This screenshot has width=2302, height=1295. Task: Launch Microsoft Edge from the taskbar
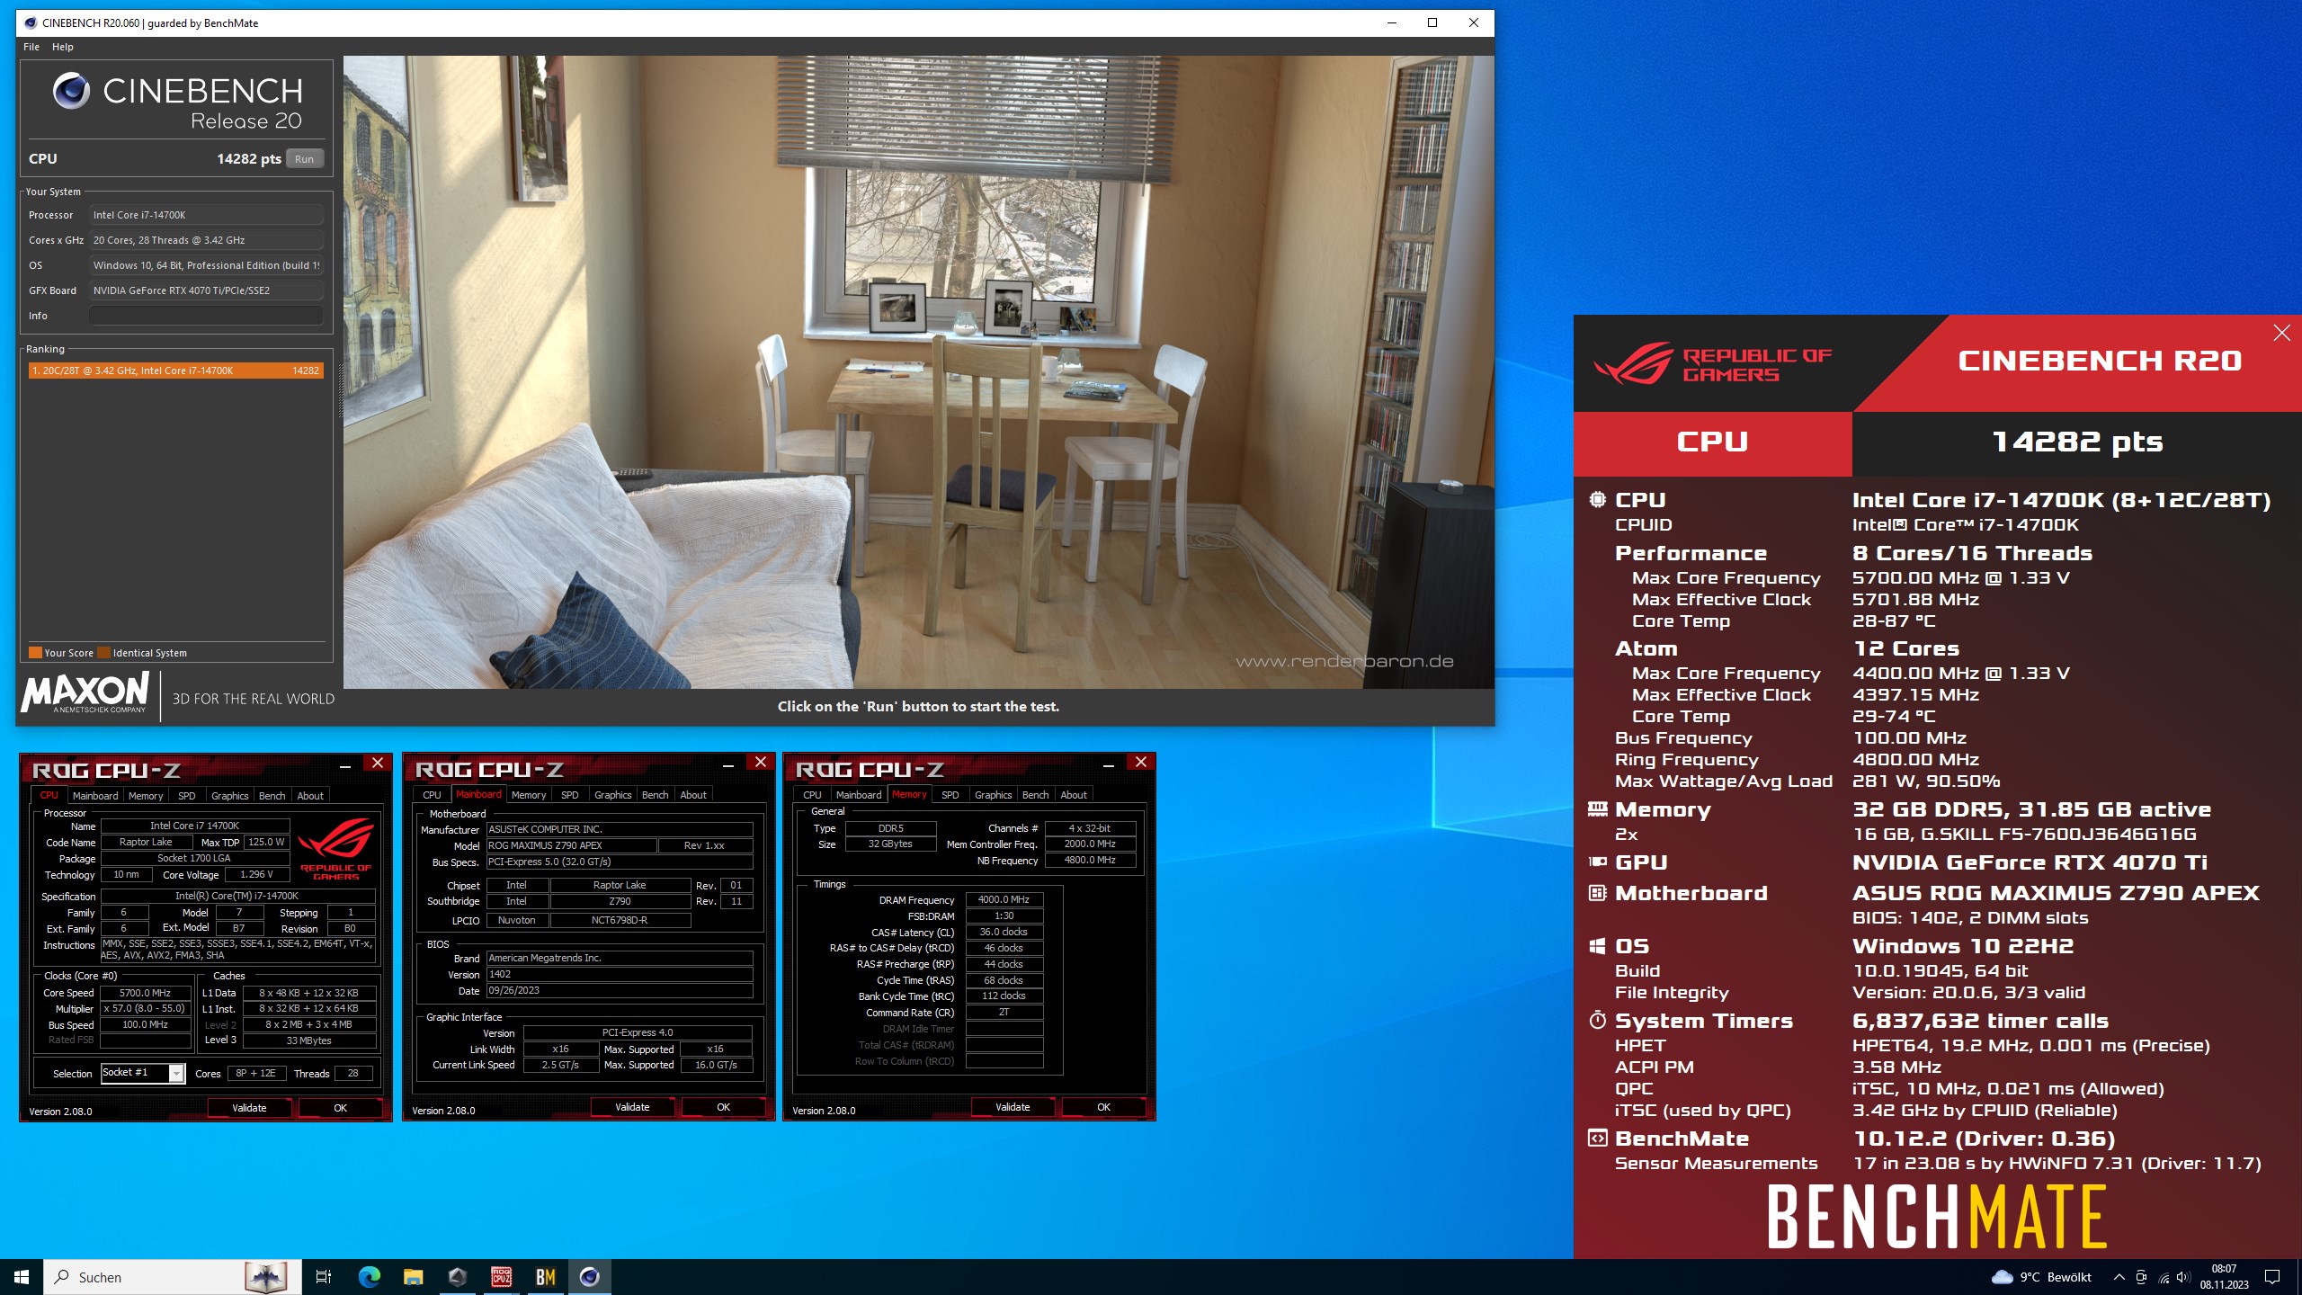pyautogui.click(x=369, y=1277)
